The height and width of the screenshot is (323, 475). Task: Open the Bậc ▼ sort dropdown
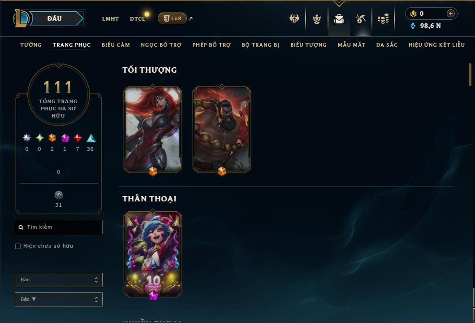click(x=59, y=299)
